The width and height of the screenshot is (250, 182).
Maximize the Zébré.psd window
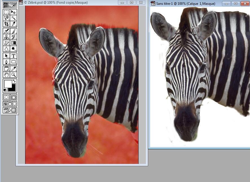[132, 2]
